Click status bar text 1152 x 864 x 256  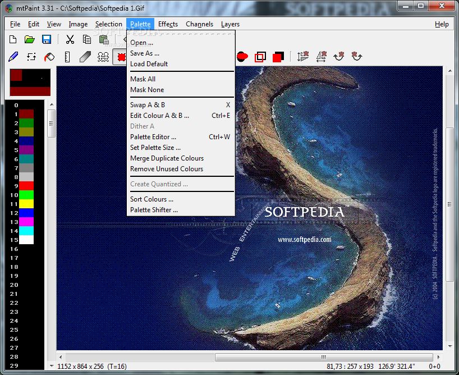point(80,367)
